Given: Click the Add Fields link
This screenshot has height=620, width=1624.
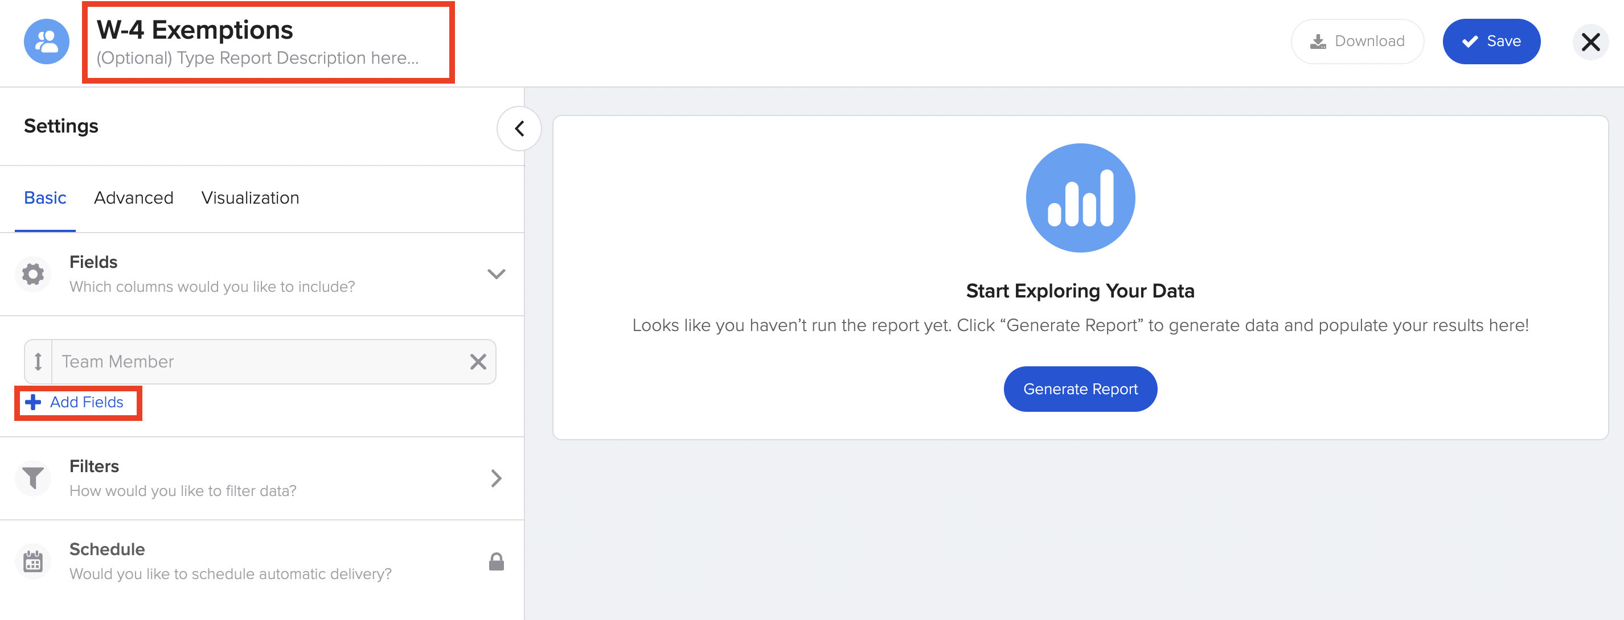Looking at the screenshot, I should pyautogui.click(x=78, y=402).
